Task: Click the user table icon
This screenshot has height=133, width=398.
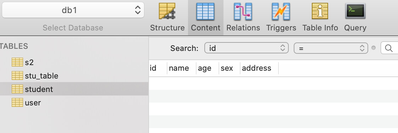Action: coord(17,102)
